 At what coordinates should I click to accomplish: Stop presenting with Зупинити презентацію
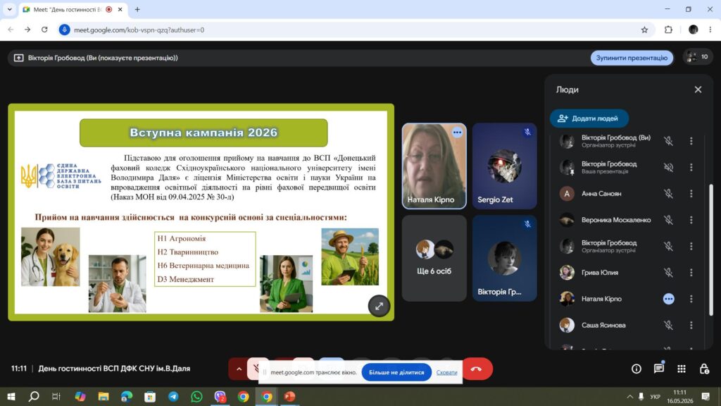coord(632,58)
